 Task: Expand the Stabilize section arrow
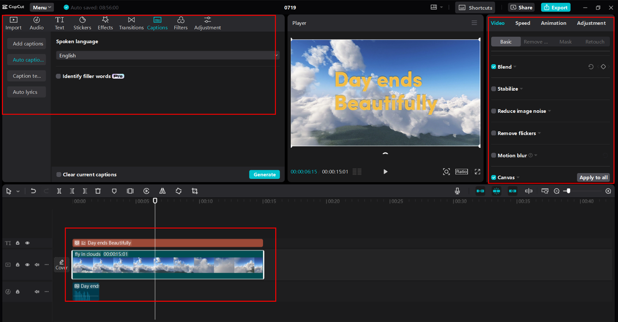tap(521, 89)
